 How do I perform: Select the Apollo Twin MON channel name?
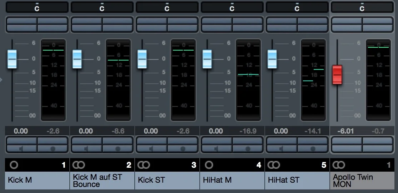click(362, 180)
